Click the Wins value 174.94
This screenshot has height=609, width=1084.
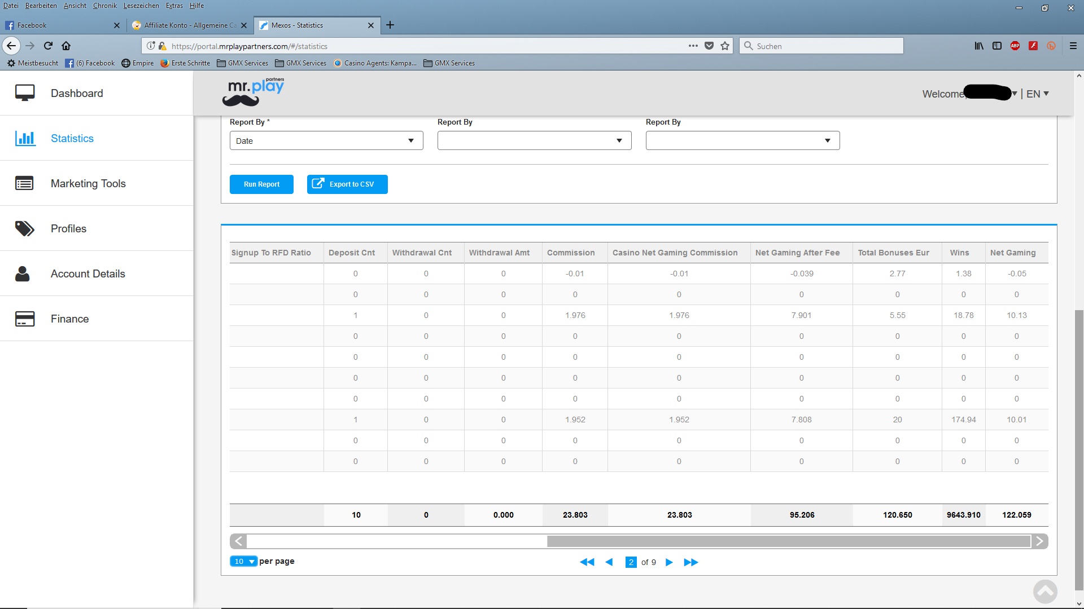(x=964, y=420)
